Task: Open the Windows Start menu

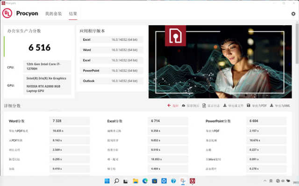Action: coord(107,181)
